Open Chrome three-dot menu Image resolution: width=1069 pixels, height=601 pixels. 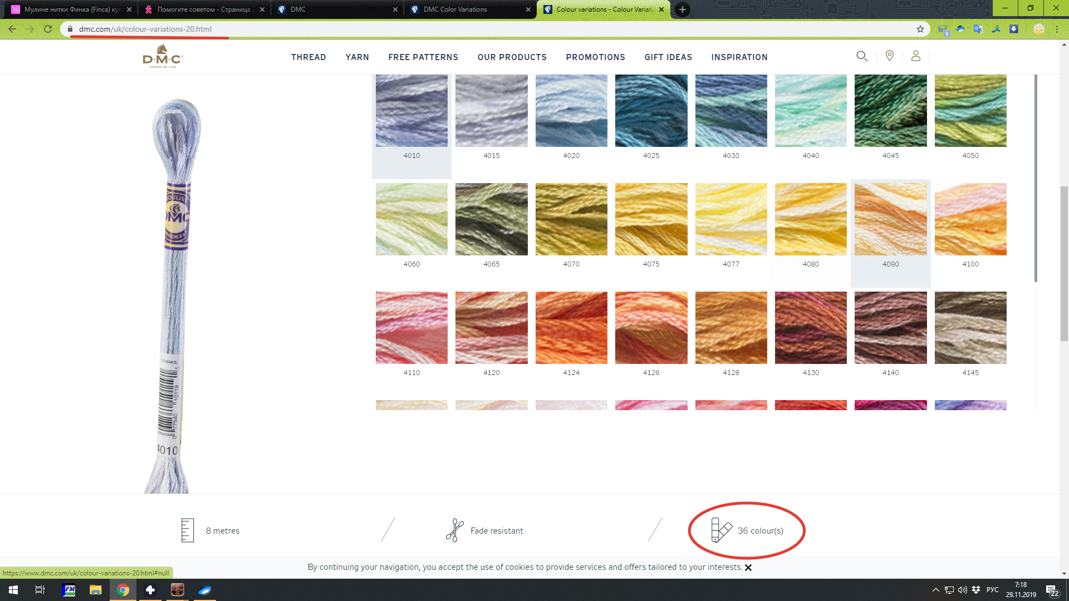1057,29
